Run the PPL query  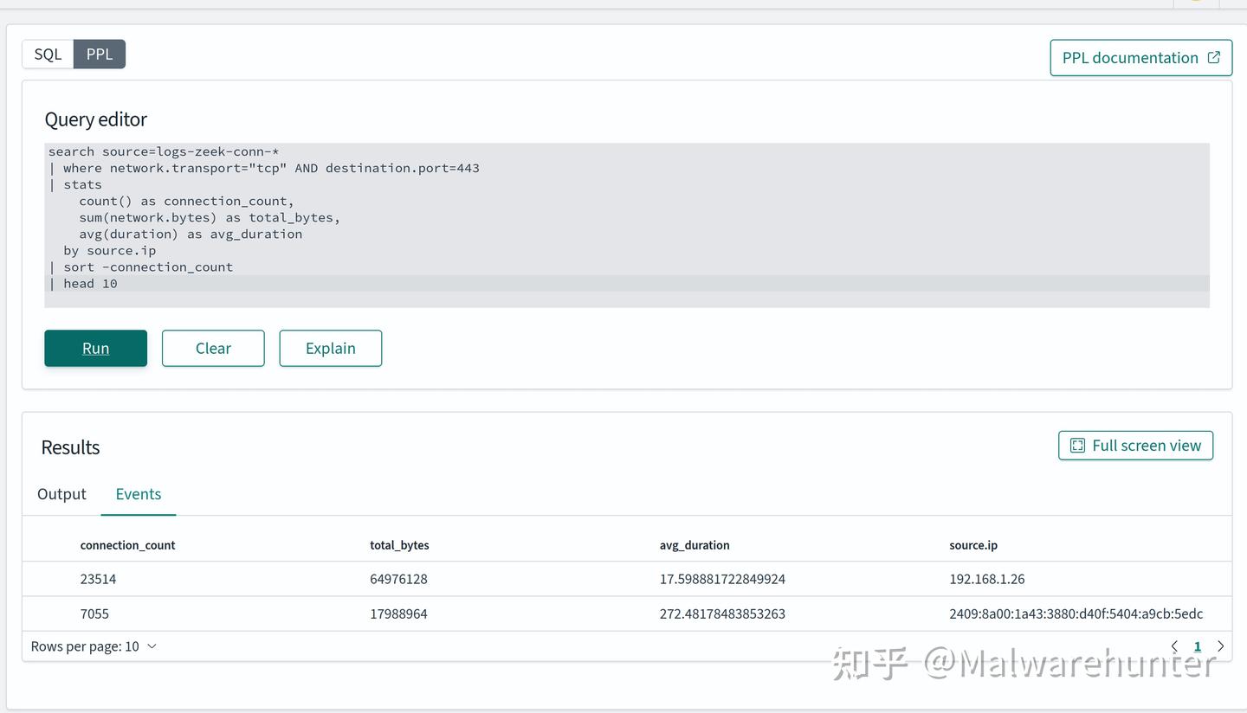[95, 348]
